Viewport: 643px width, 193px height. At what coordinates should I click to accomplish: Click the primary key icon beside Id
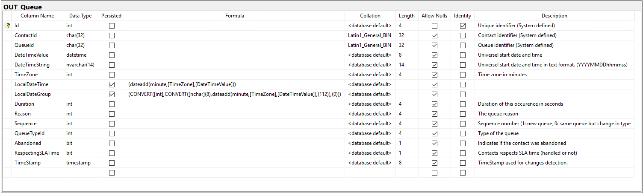click(8, 26)
